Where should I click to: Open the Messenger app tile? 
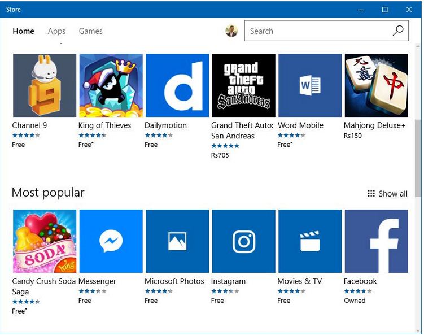[111, 241]
